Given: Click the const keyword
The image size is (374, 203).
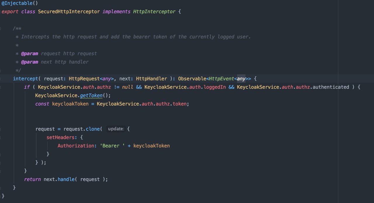Looking at the screenshot, I should point(42,104).
